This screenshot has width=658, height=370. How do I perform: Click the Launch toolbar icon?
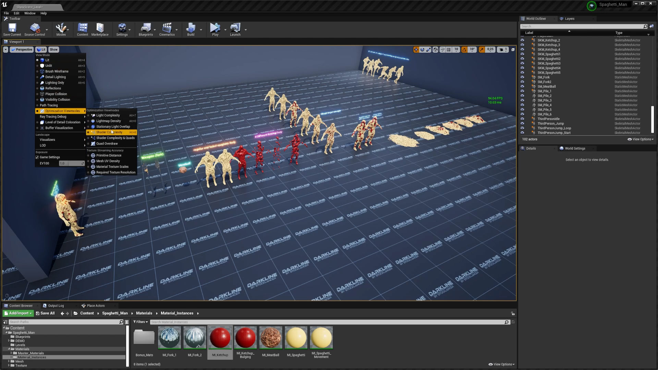pos(235,29)
